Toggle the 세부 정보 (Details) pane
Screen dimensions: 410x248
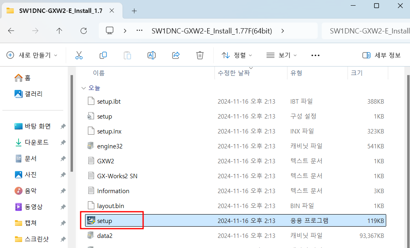point(381,55)
